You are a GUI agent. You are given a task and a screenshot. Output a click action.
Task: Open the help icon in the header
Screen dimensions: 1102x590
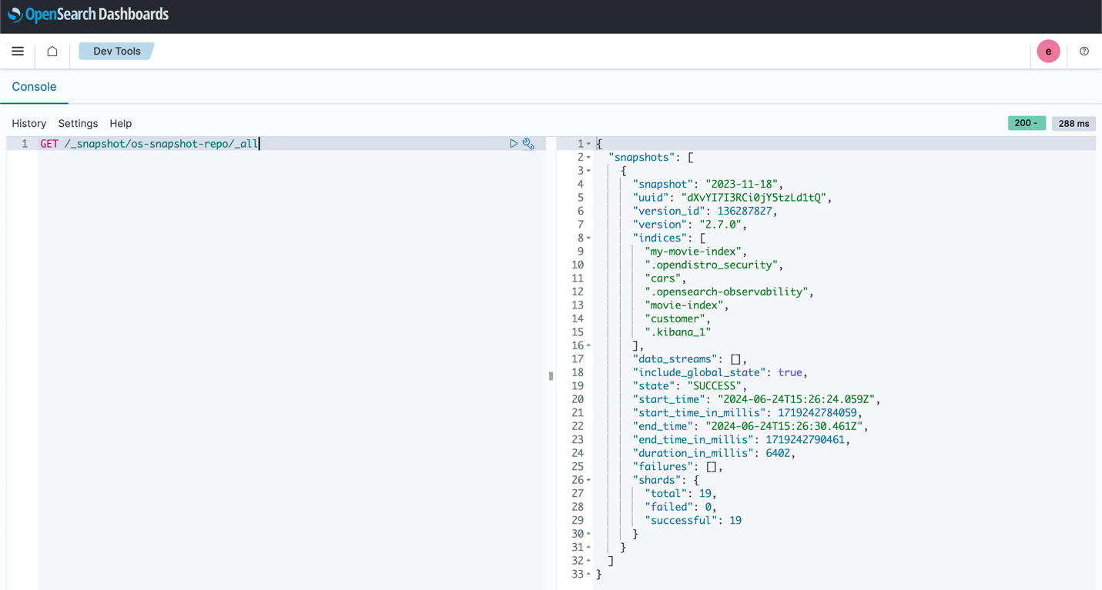point(1084,52)
